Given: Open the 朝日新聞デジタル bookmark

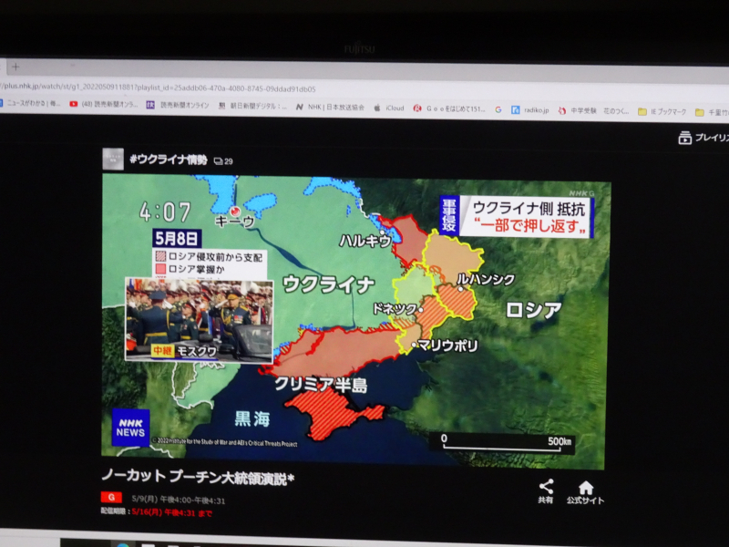Looking at the screenshot, I should (253, 106).
